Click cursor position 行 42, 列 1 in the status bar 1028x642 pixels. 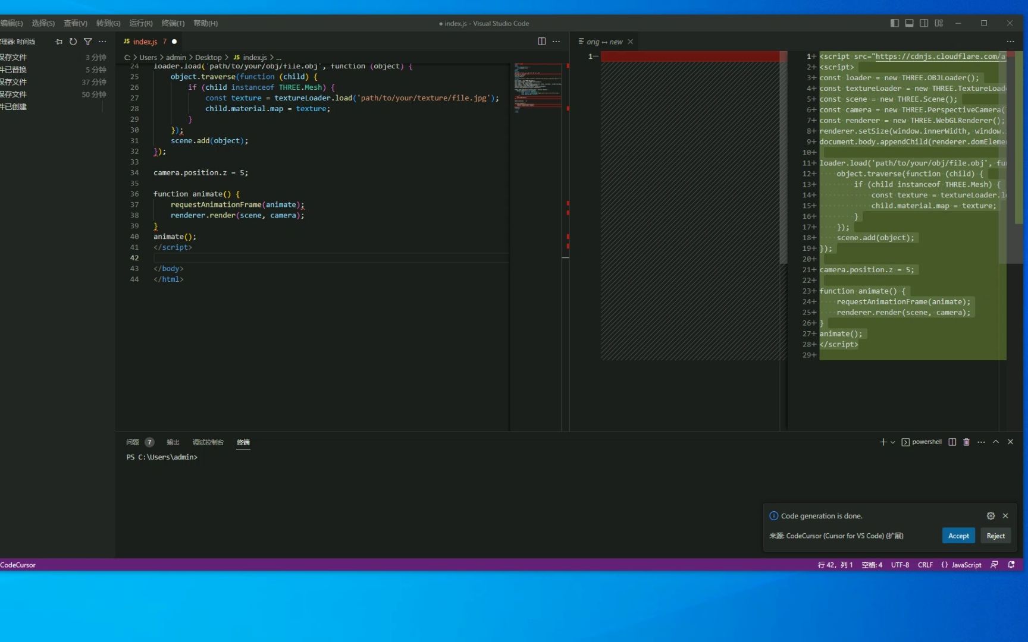tap(835, 565)
